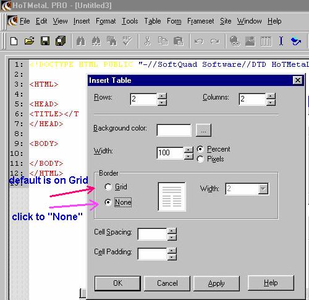Click the Apply button
The width and height of the screenshot is (309, 300).
click(216, 283)
